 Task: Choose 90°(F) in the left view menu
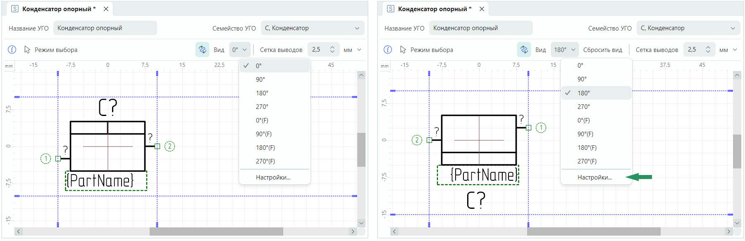[275, 134]
